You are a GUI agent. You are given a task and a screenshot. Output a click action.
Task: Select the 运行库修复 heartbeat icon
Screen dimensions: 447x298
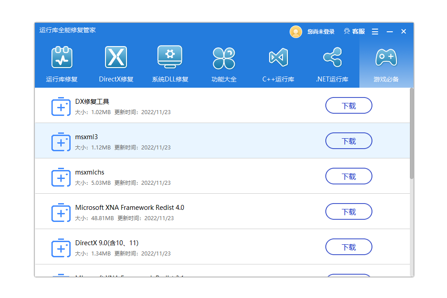coord(61,57)
